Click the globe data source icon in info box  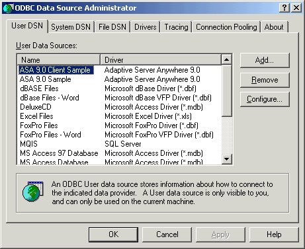32,192
